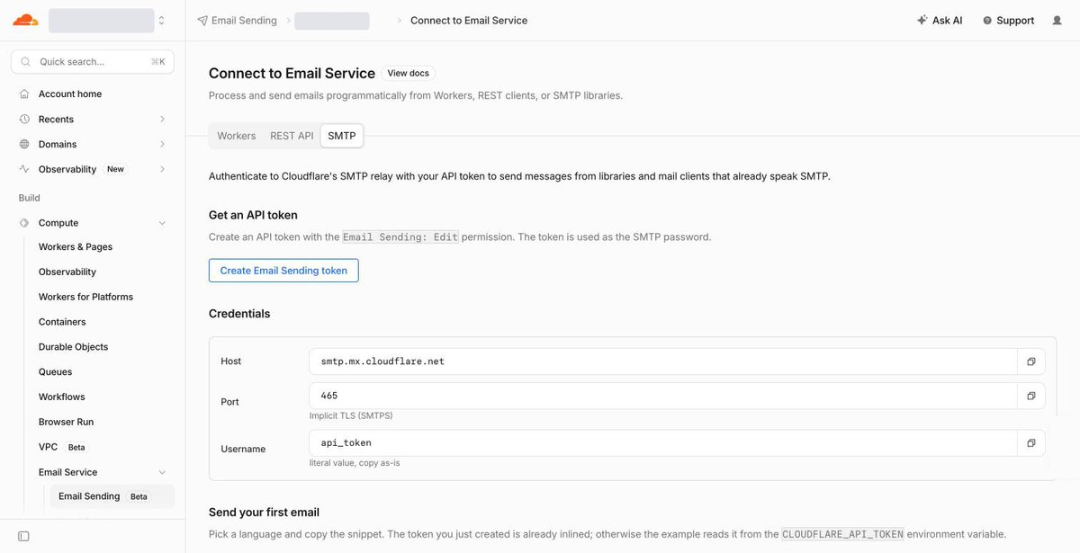Viewport: 1080px width, 553px height.
Task: Click the Support button
Action: pyautogui.click(x=1008, y=21)
